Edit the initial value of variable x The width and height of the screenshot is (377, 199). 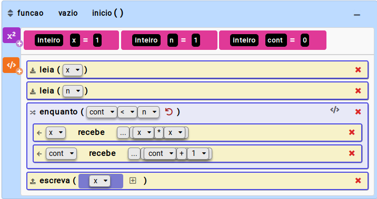click(x=97, y=40)
